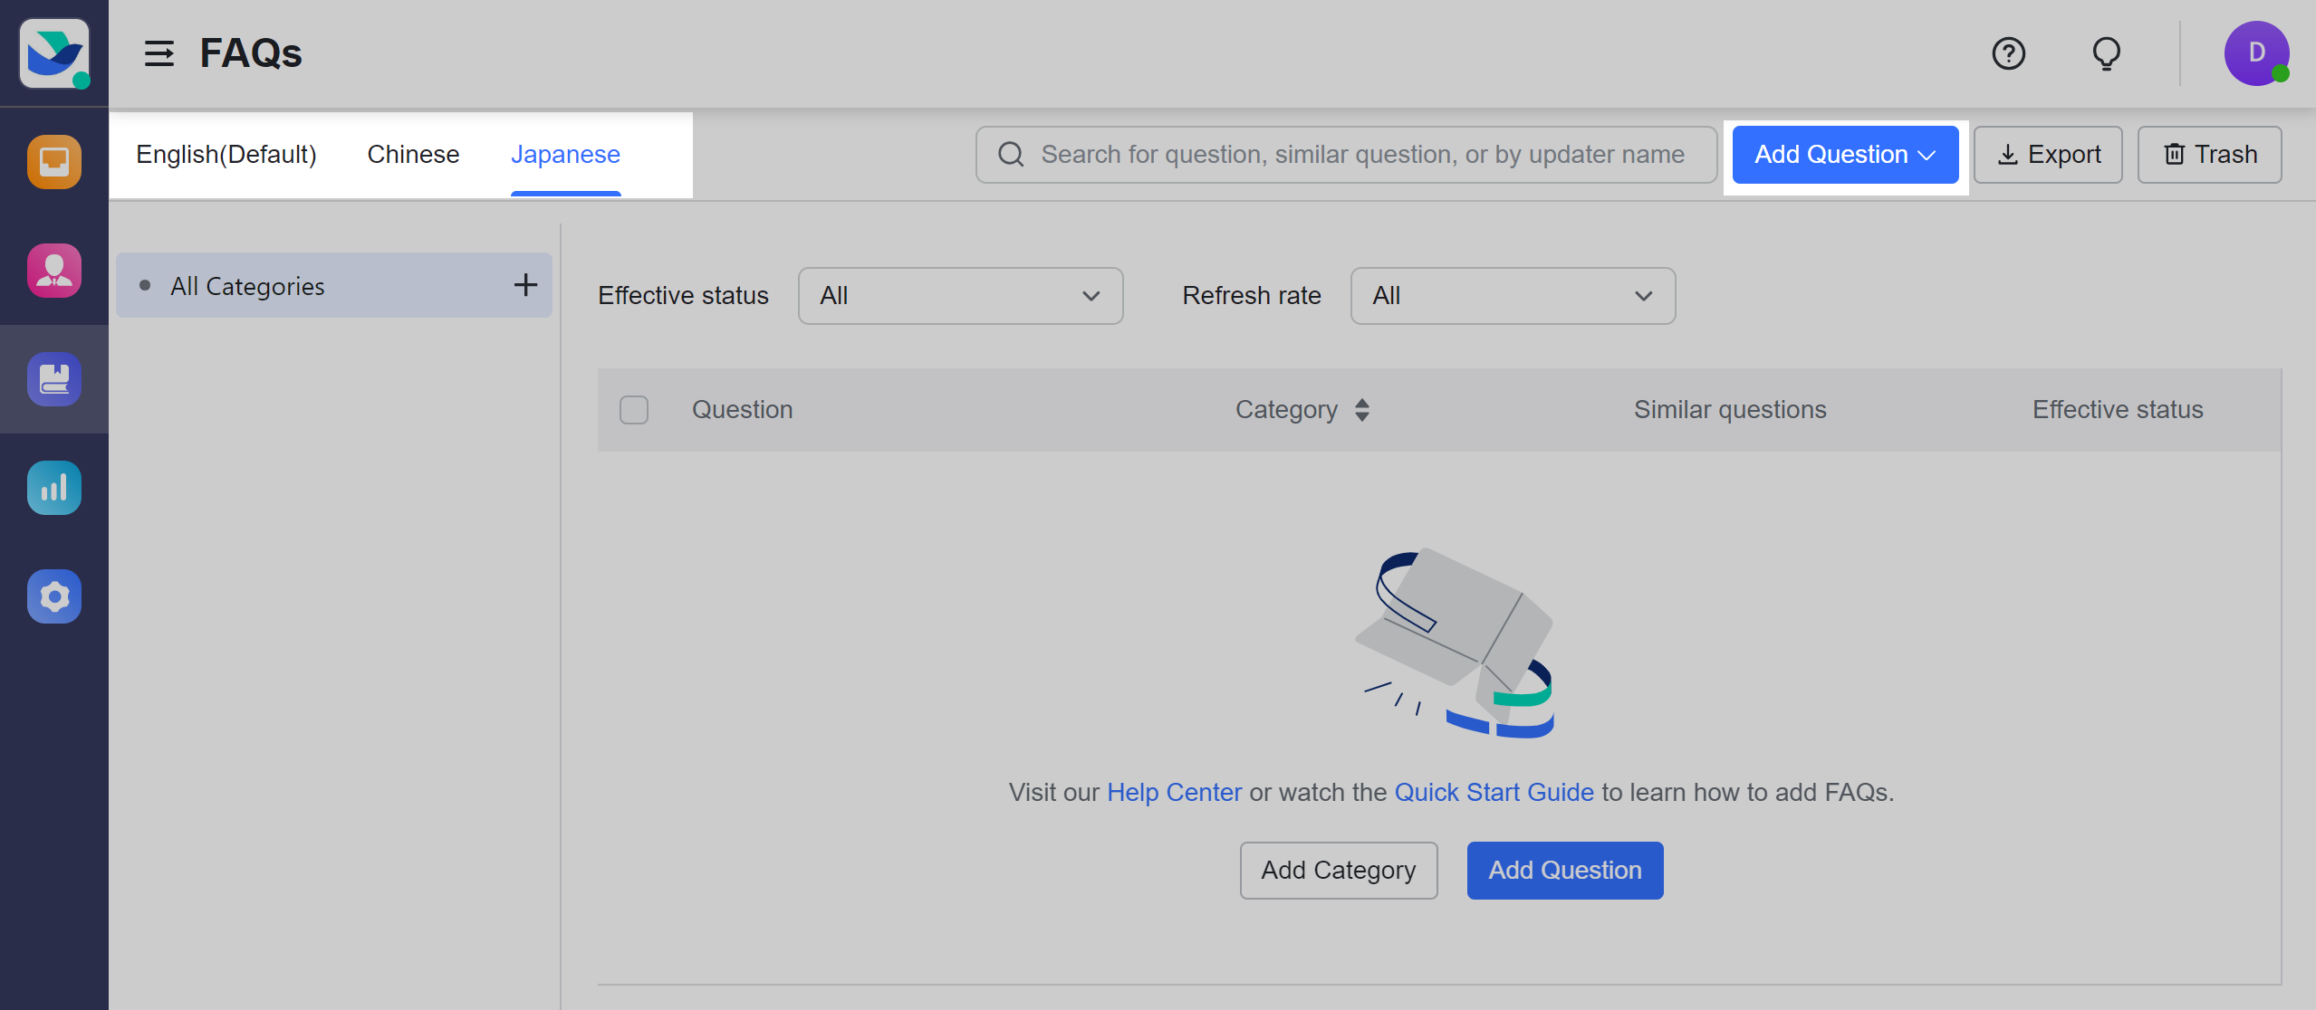Expand the Refresh rate dropdown

1513,296
